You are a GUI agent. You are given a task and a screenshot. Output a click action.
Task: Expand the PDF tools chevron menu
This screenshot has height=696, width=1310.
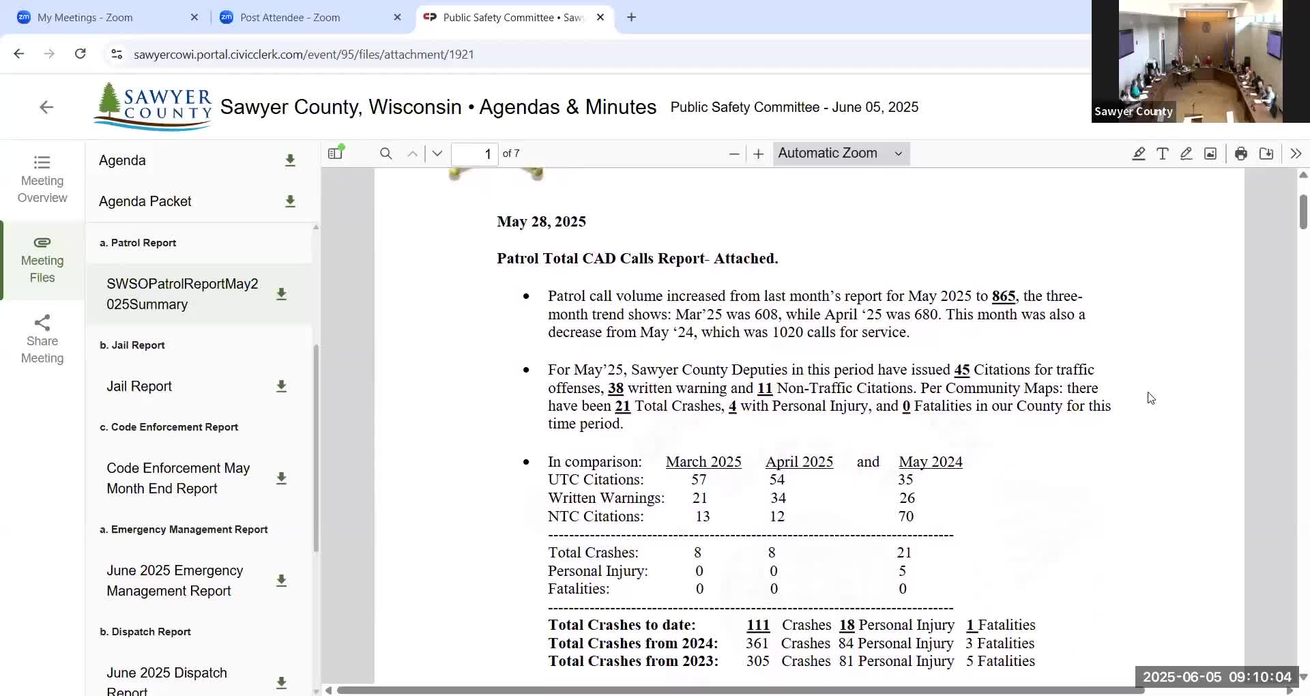tap(1295, 154)
